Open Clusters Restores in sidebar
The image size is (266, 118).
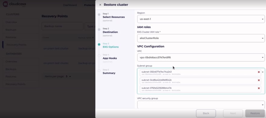pos(20,37)
